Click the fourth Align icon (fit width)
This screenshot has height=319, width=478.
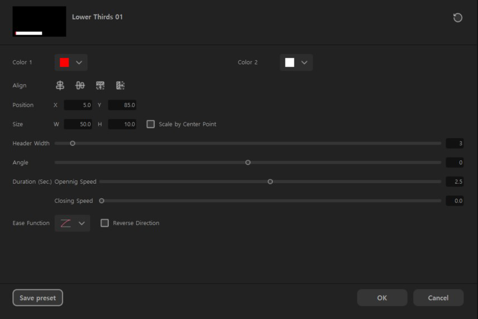[120, 86]
